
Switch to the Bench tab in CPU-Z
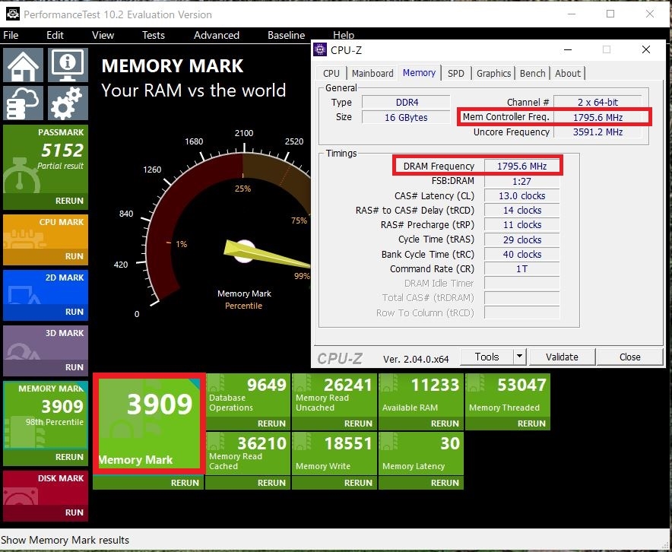[x=532, y=73]
